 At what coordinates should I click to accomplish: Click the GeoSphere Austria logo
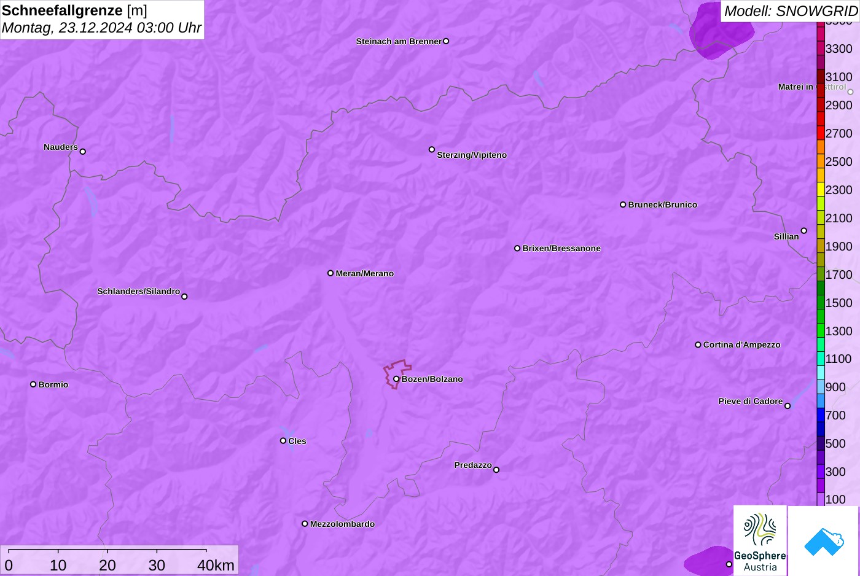point(760,540)
